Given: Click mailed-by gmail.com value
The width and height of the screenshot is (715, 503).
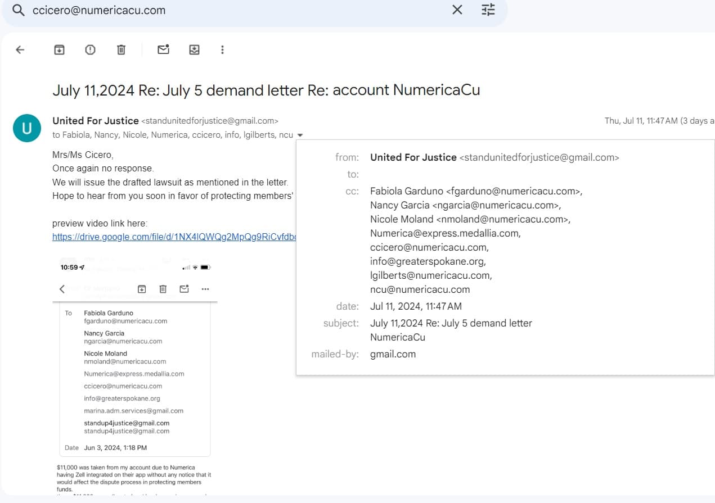Looking at the screenshot, I should 393,354.
